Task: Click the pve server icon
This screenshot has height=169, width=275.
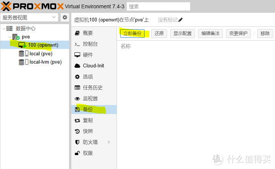Action: point(16,37)
